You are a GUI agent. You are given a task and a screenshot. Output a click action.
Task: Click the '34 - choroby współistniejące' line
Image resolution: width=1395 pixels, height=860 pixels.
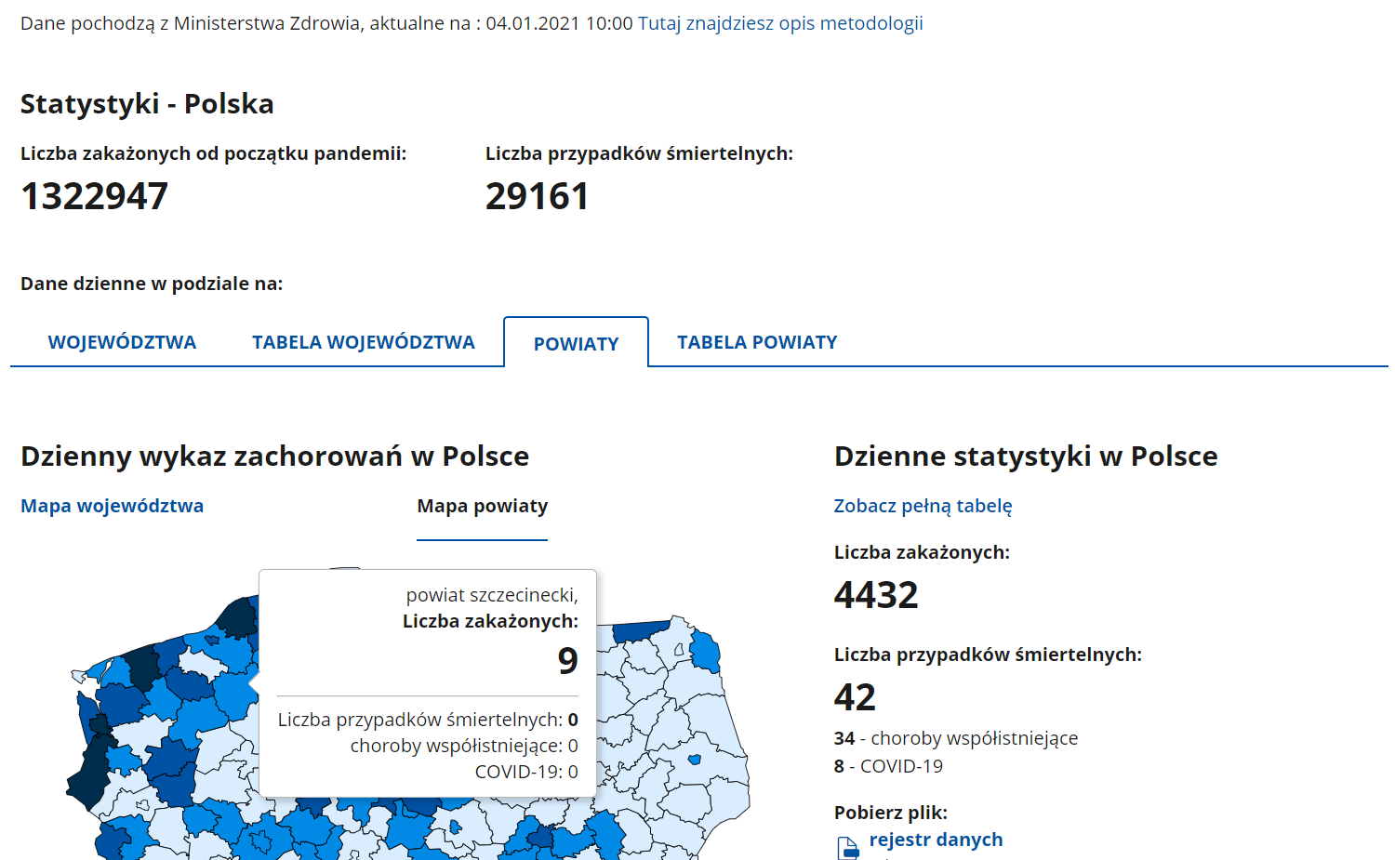click(x=956, y=738)
